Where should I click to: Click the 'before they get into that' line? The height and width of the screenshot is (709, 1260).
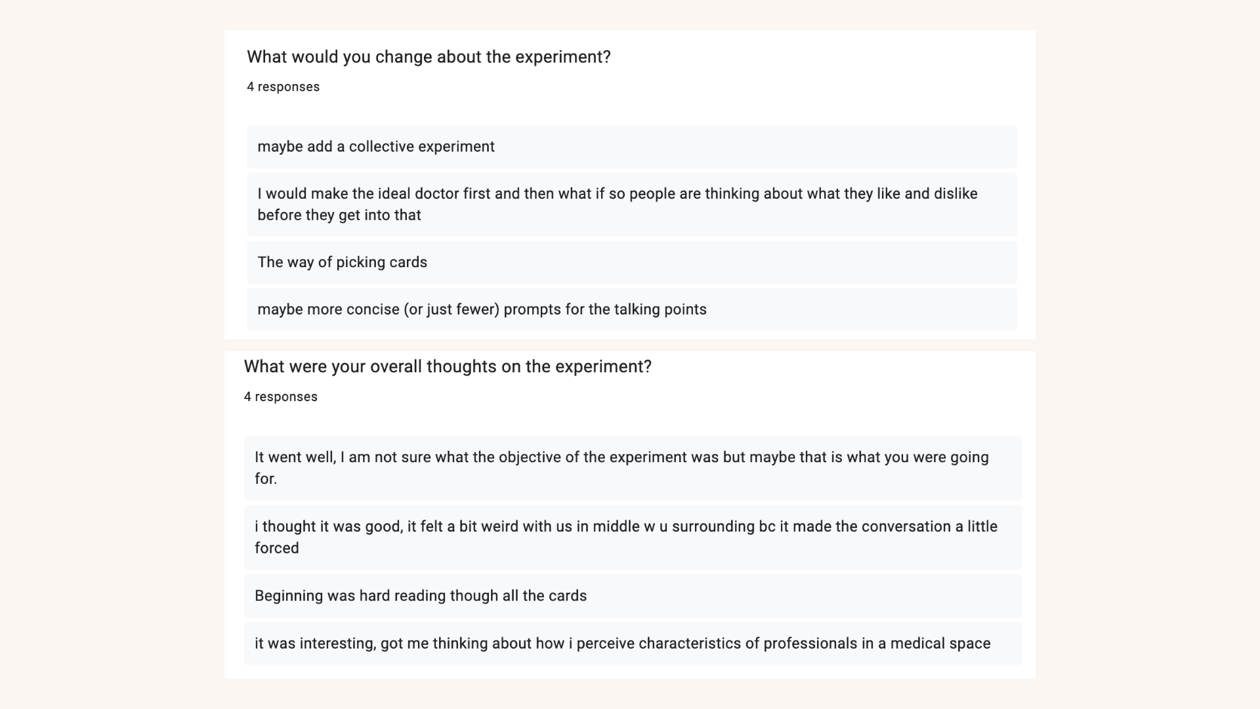(339, 215)
